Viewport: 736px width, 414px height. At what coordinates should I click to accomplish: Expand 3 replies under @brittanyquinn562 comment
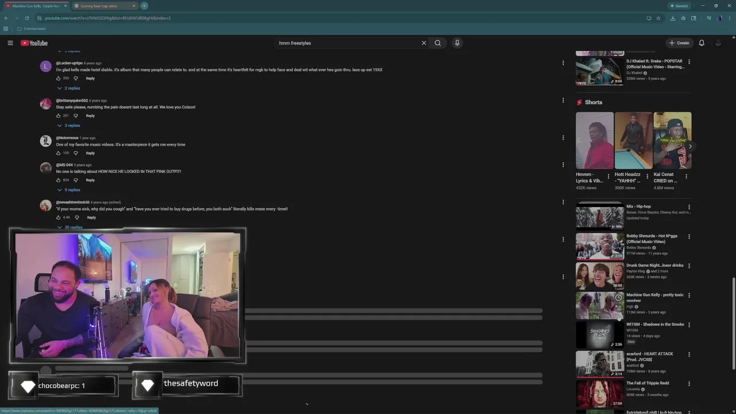[x=68, y=125]
